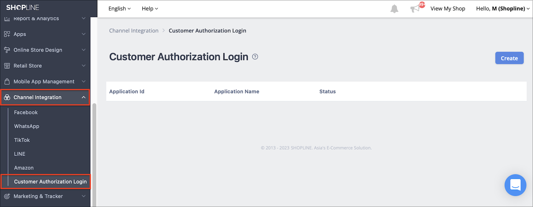This screenshot has width=533, height=207.
Task: Click the Retail Store sidebar icon
Action: (7, 66)
